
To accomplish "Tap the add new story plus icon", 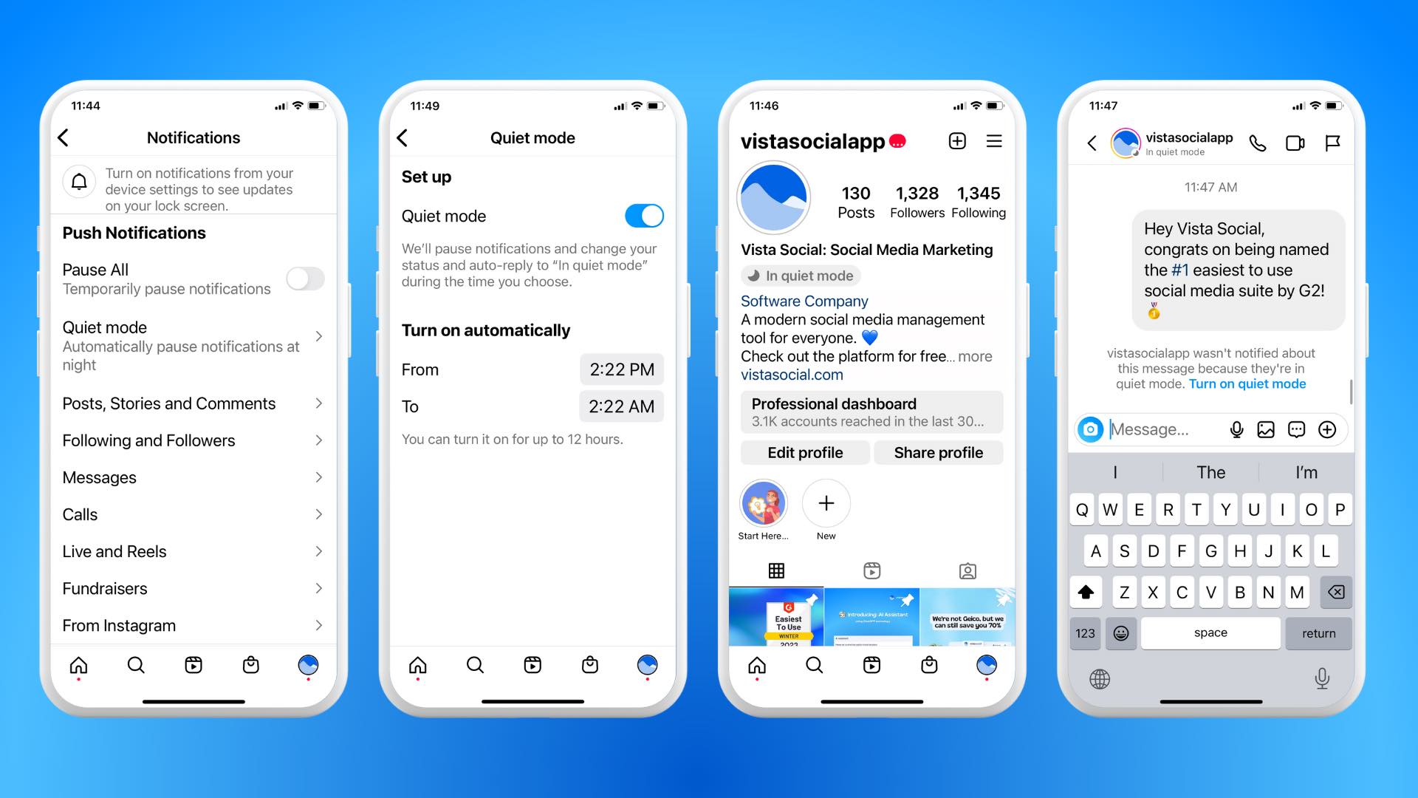I will pyautogui.click(x=825, y=502).
